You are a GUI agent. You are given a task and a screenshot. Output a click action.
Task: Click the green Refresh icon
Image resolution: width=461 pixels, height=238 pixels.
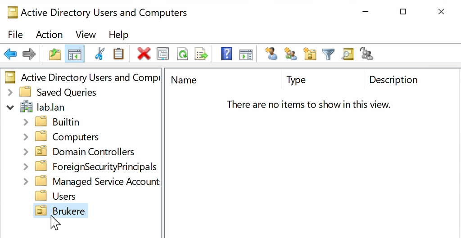183,54
